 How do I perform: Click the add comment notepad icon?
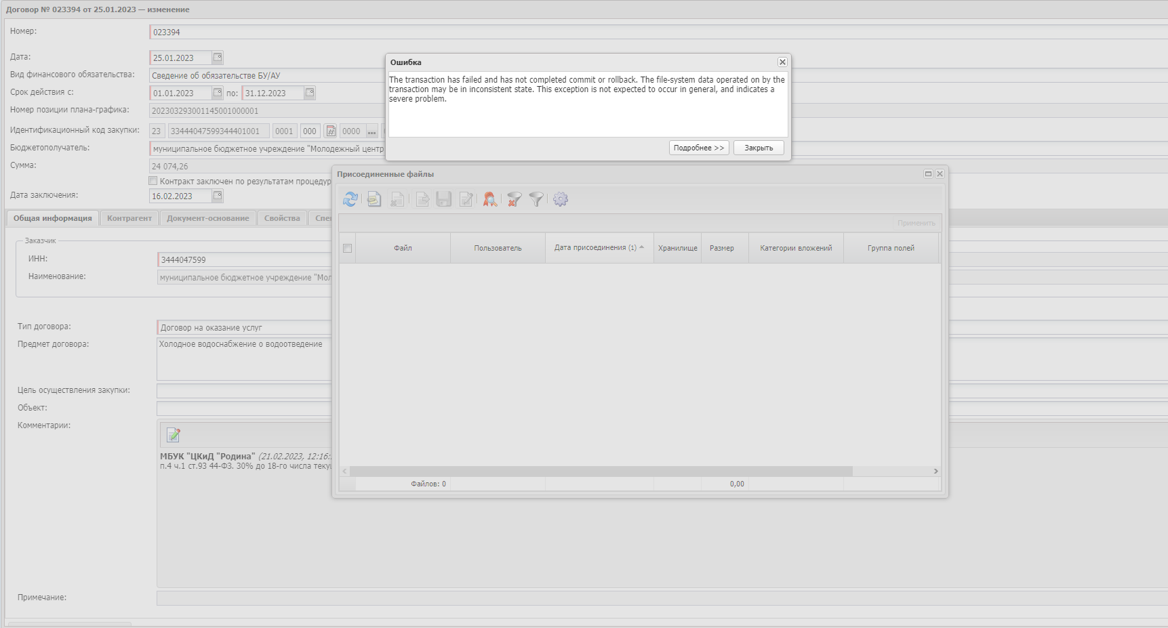(x=174, y=435)
